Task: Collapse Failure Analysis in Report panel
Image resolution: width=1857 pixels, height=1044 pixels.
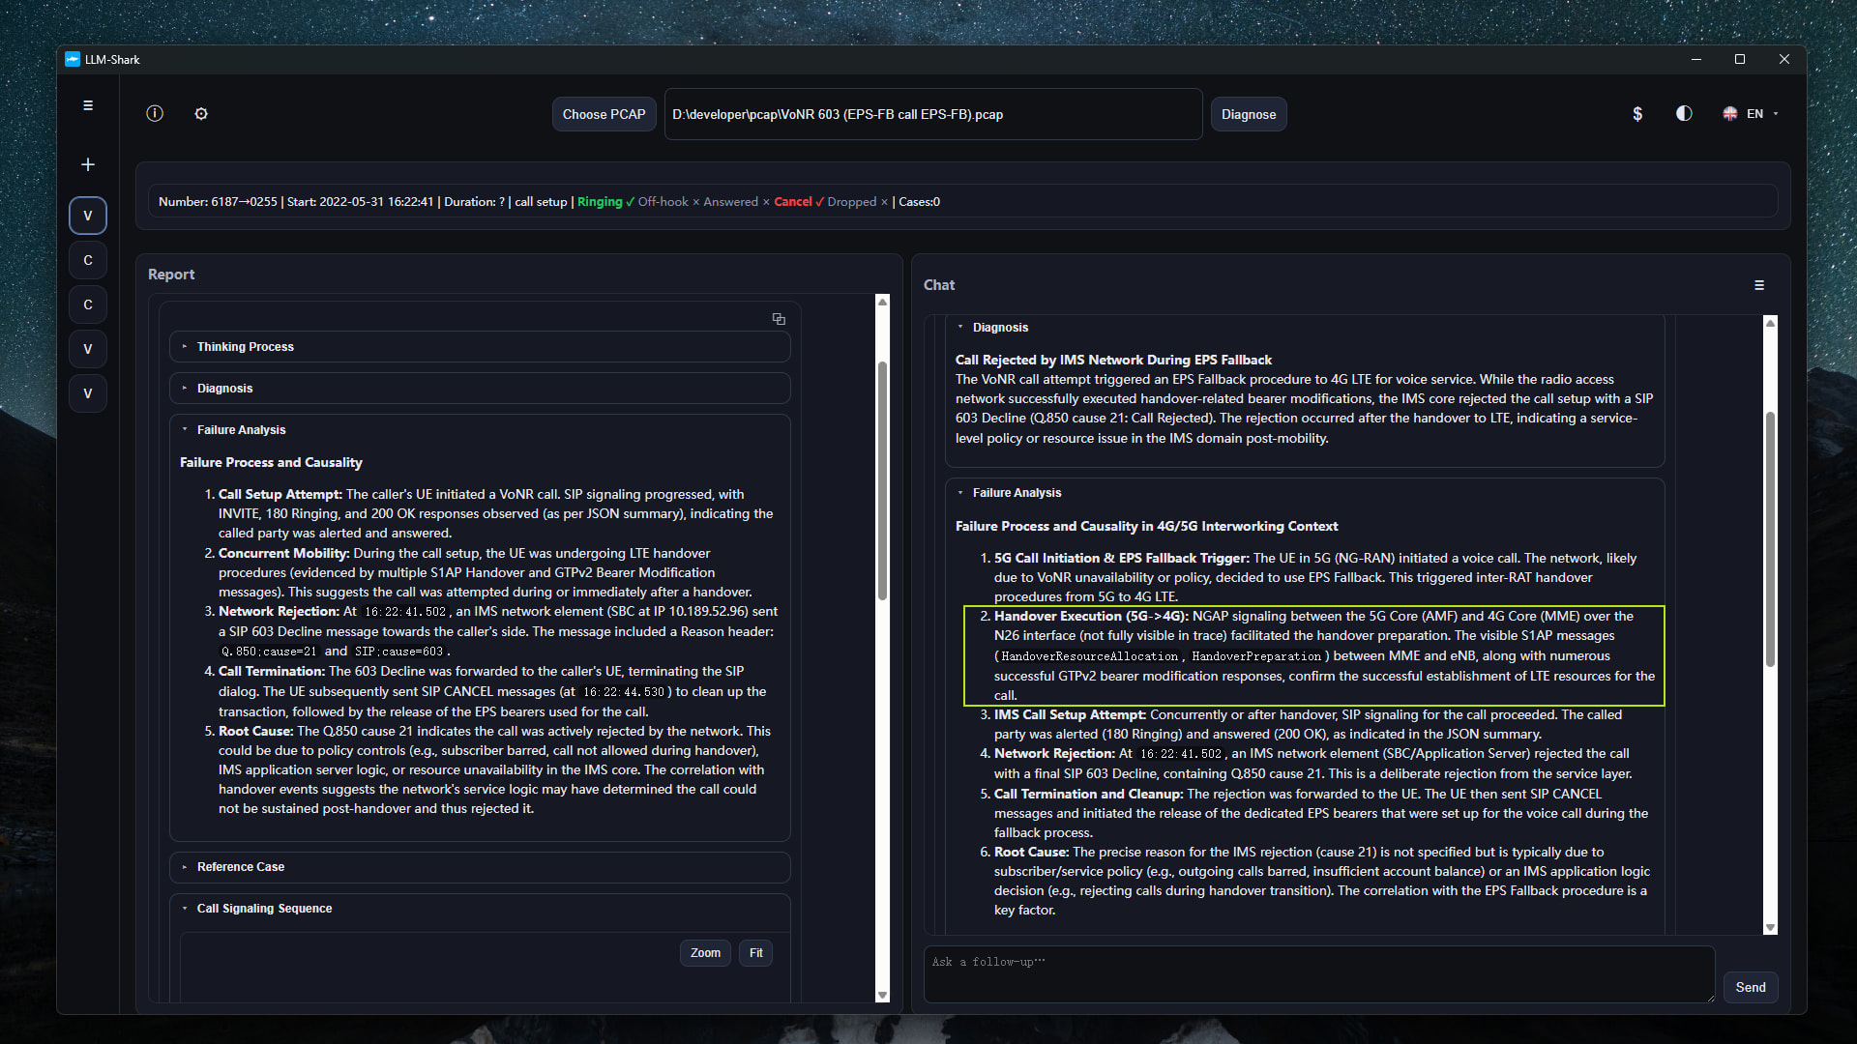Action: (x=241, y=430)
